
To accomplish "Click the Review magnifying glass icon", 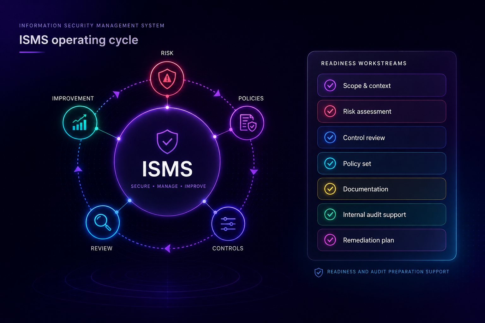I will coord(103,222).
